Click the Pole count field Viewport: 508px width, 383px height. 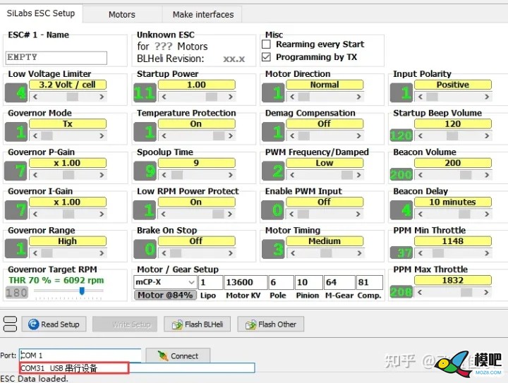coord(282,282)
